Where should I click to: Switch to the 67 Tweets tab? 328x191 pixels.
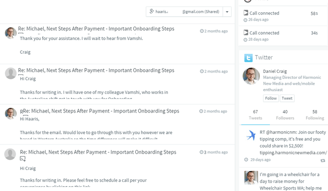coord(256,115)
